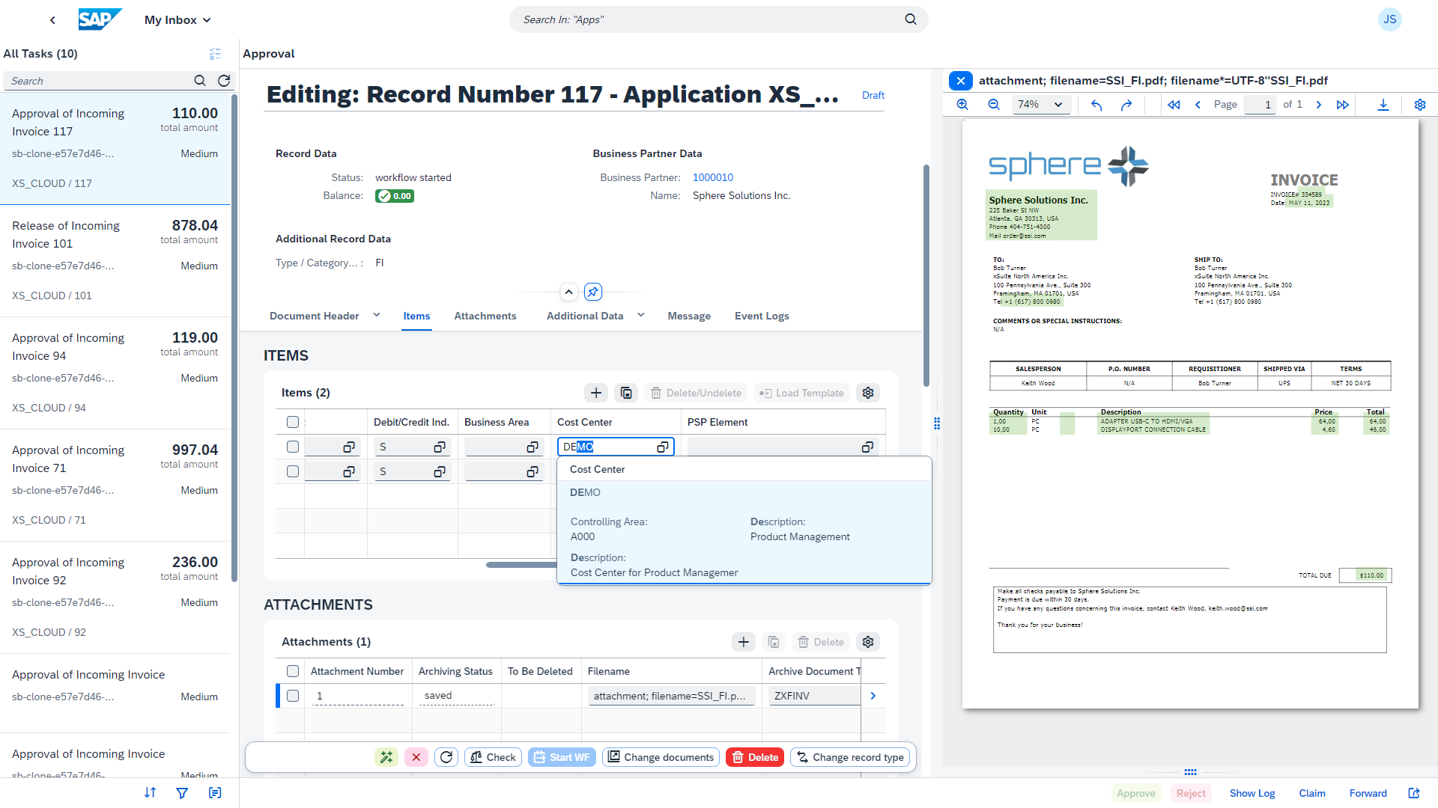Viewport: 1438px width, 808px height.
Task: Rotate PDF page counterclockwise
Action: [x=1096, y=105]
